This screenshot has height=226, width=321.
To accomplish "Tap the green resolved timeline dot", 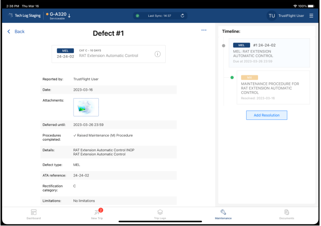I will [x=232, y=77].
